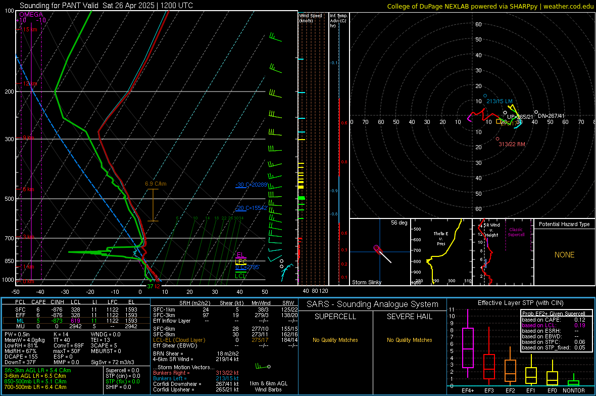The image size is (596, 396).
Task: Select the 'Storm Slinky' panel label
Action: (x=366, y=282)
